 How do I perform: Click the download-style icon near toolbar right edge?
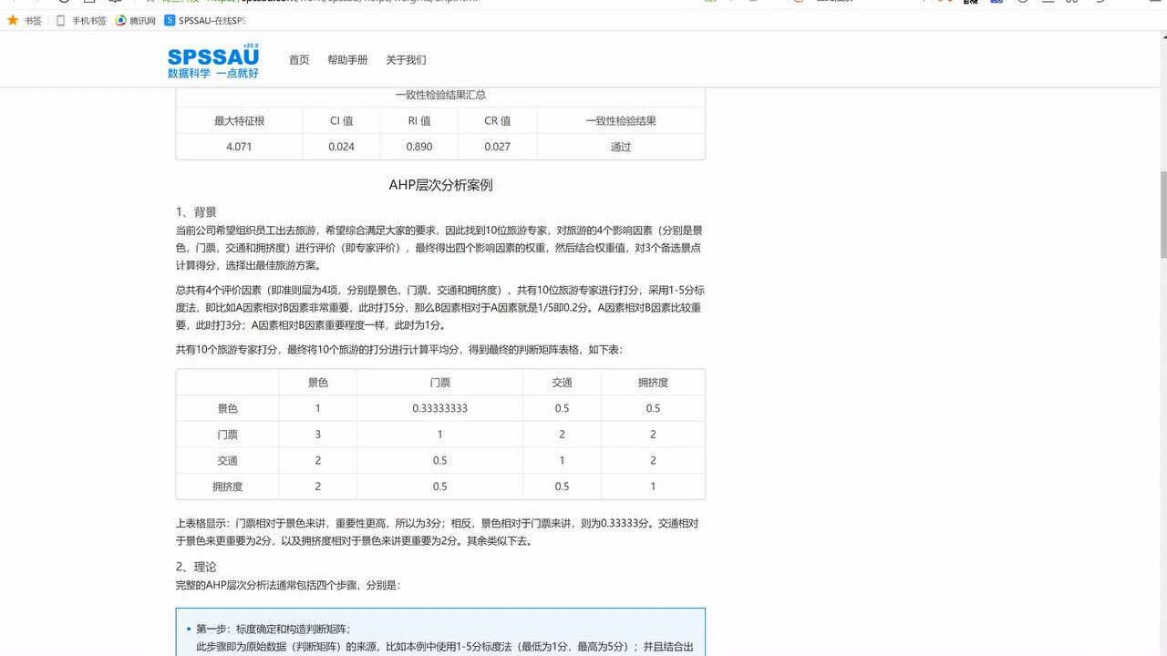1100,4
